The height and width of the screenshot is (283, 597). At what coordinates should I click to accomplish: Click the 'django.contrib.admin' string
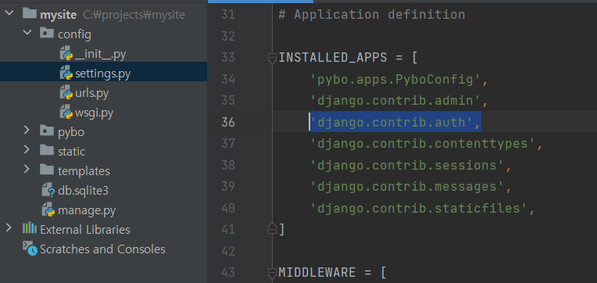pos(395,101)
